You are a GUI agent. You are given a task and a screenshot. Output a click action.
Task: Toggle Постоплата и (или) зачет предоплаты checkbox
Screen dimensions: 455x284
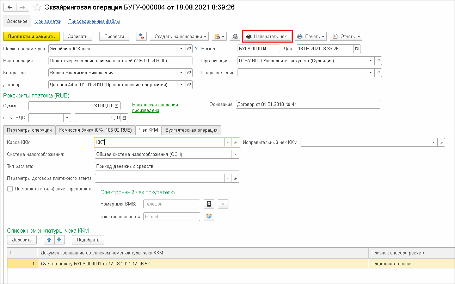[x=10, y=189]
